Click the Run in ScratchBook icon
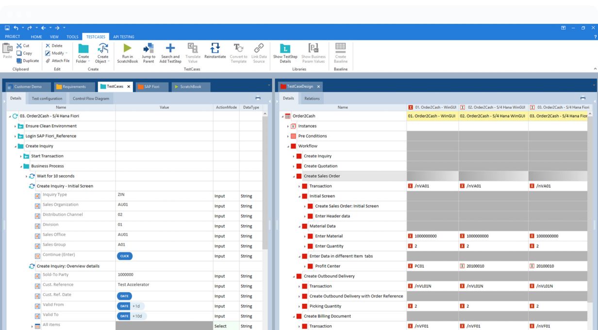This screenshot has height=330, width=598. [128, 49]
